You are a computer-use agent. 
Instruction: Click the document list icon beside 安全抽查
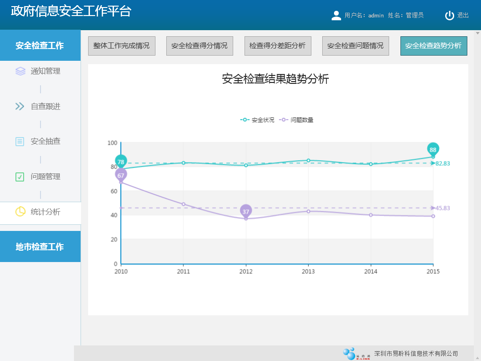pyautogui.click(x=20, y=141)
